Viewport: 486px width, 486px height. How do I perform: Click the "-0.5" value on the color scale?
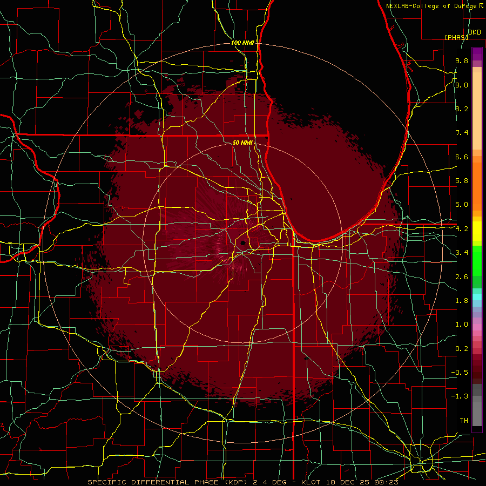tap(460, 373)
